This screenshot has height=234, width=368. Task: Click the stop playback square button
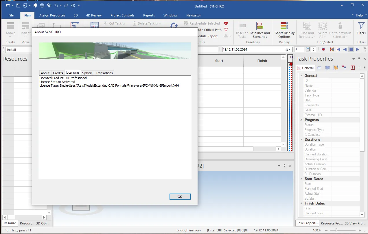click(x=351, y=49)
